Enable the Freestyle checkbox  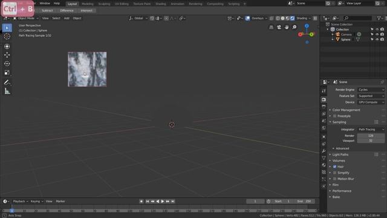pos(334,116)
